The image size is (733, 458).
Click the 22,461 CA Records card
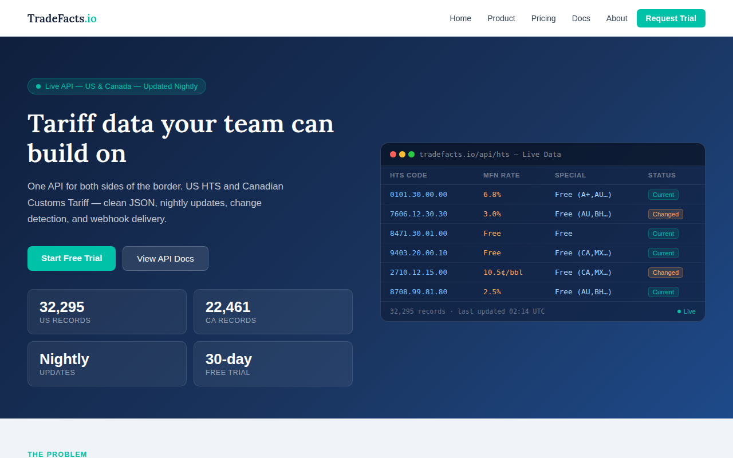click(273, 311)
